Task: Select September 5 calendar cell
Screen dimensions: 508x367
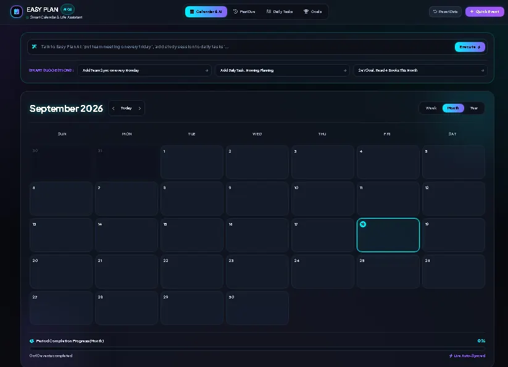Action: pos(454,162)
